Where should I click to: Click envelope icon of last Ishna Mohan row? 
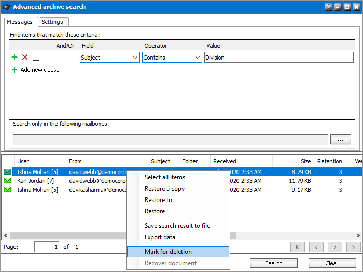coord(8,190)
